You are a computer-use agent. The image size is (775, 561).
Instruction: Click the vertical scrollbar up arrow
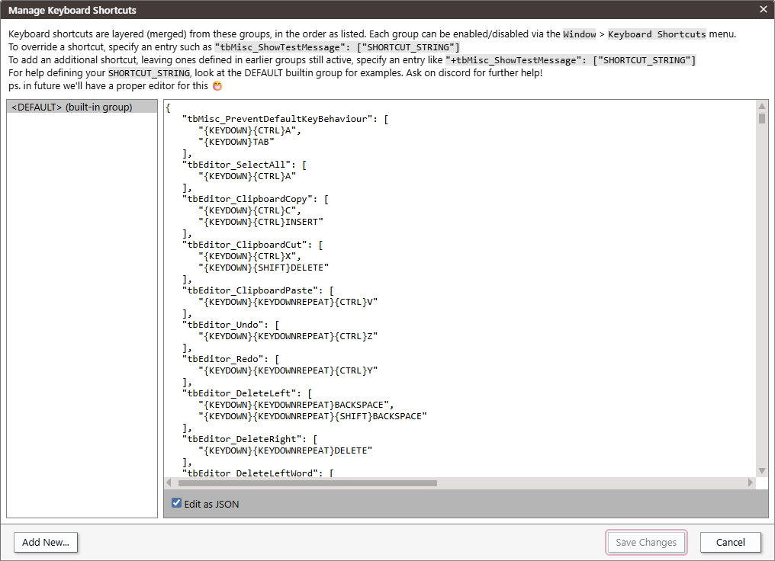[761, 107]
